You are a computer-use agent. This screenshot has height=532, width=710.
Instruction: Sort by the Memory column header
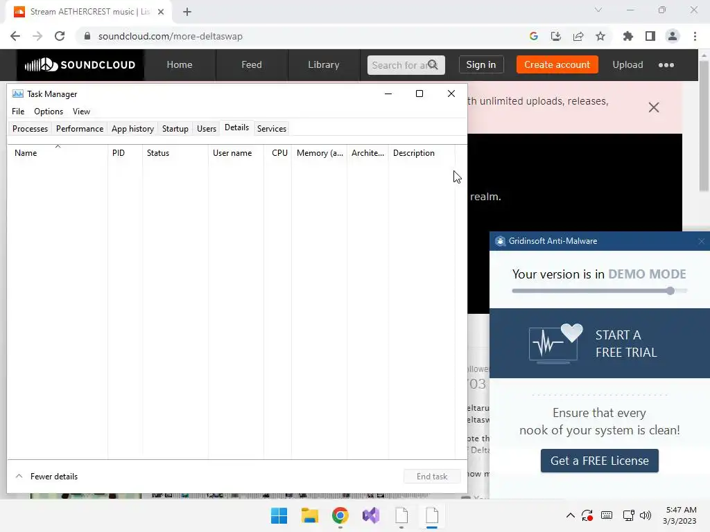[x=319, y=153]
